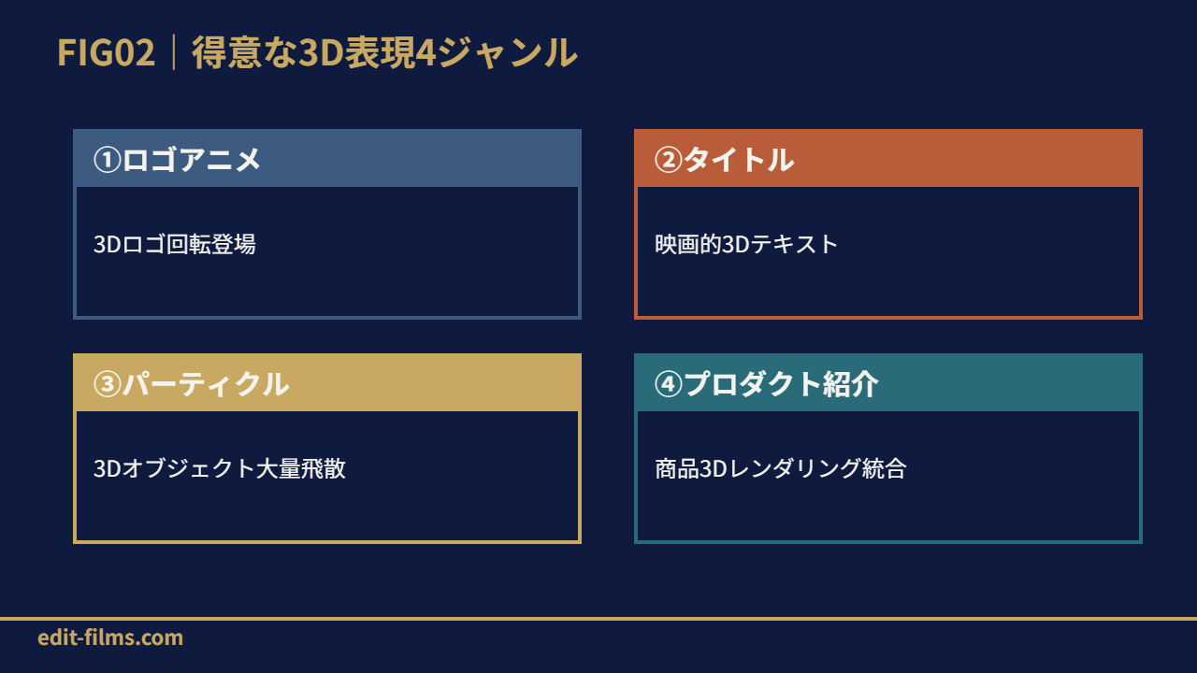The image size is (1197, 673).
Task: Select the slide title 得意な3D表現4ジャンル
Action: (384, 52)
